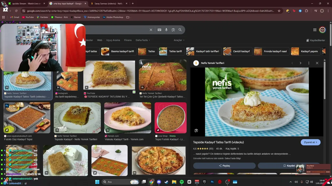The height and width of the screenshot is (186, 332).
Task: Open Steam from taskbar
Action: click(167, 182)
